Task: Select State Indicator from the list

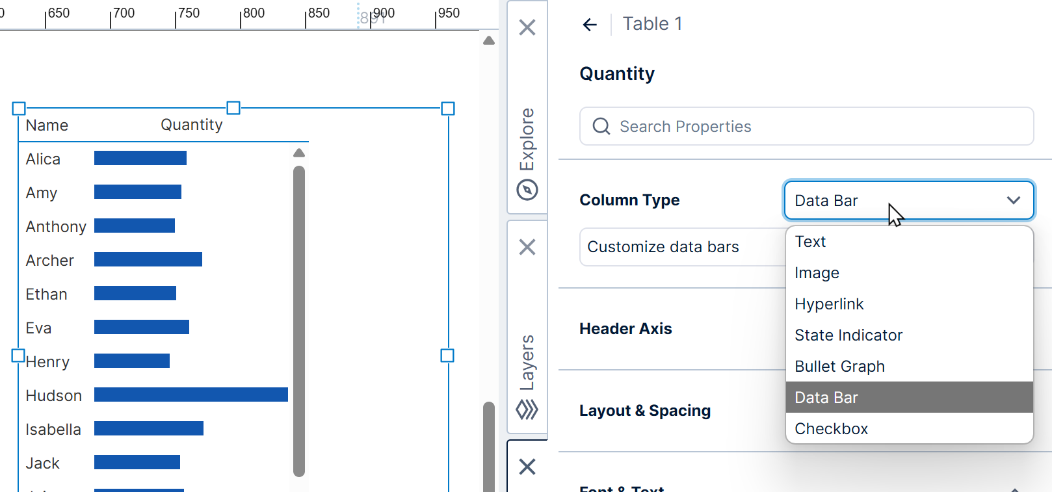Action: [x=848, y=335]
